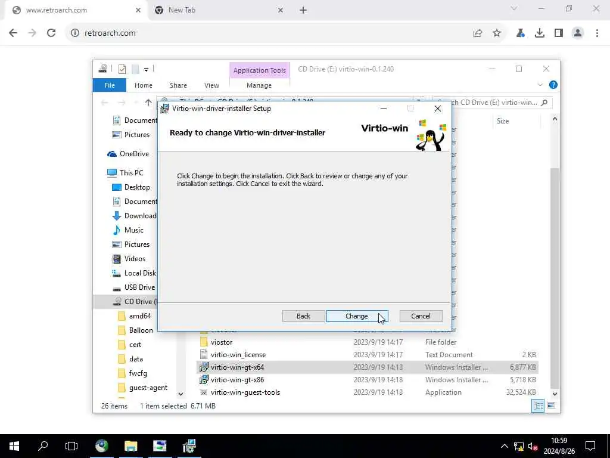
Task: Open Customize Quick Access Toolbar dropdown
Action: point(146,70)
